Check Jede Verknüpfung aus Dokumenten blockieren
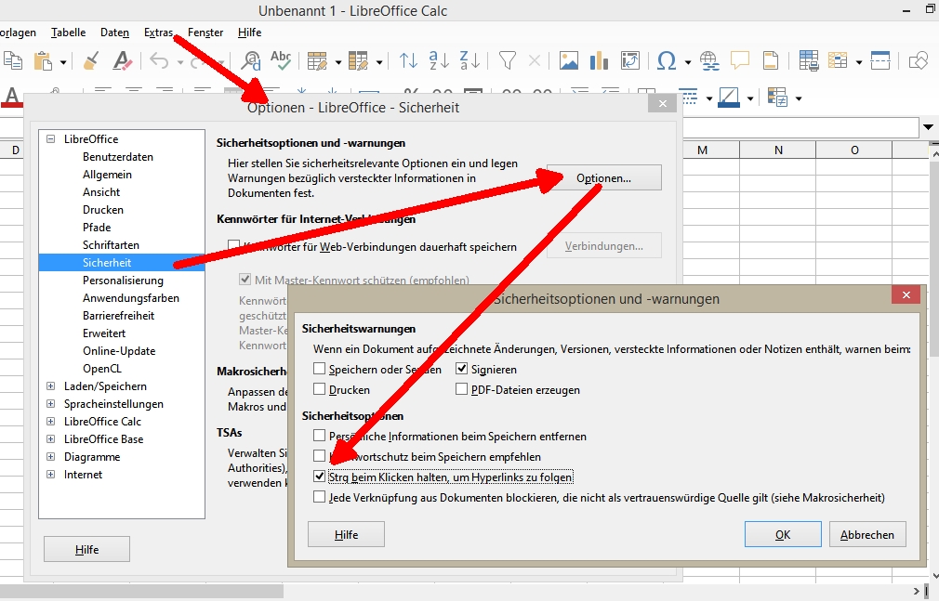Screen dimensions: 939x601 coord(319,497)
